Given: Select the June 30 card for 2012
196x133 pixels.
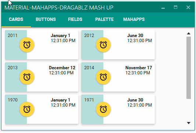Looking at the screenshot, I should 118,45.
